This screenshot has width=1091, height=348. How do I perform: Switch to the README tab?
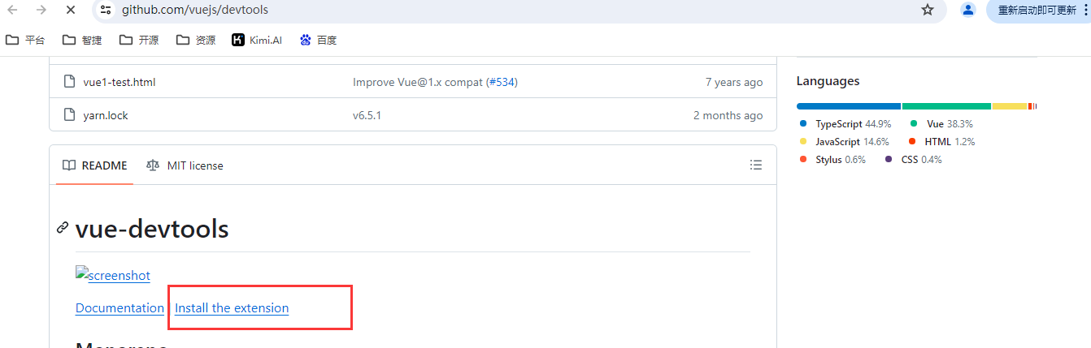(x=94, y=165)
